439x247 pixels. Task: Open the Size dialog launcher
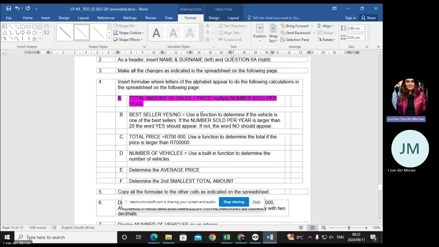[367, 47]
